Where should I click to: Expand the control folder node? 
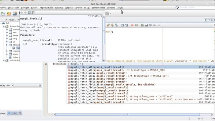pos(7,29)
